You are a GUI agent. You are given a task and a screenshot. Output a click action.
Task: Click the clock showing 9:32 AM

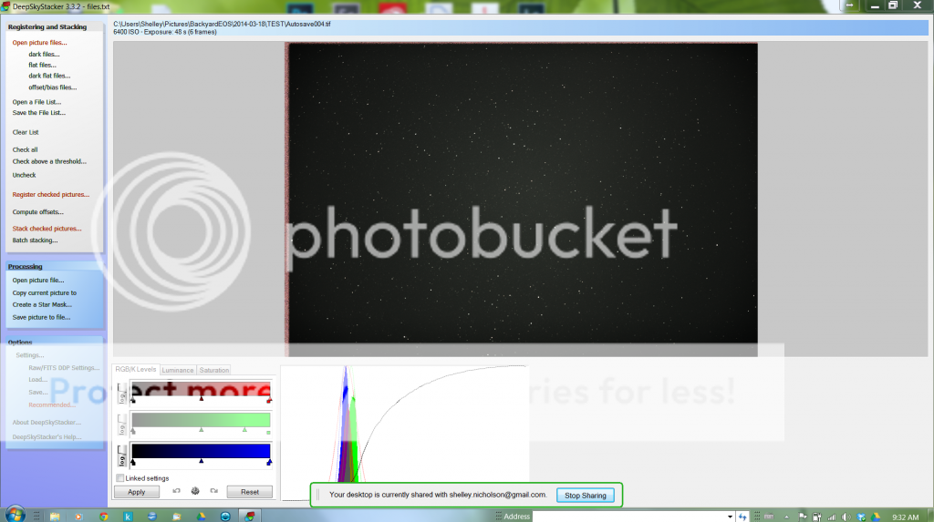click(905, 517)
